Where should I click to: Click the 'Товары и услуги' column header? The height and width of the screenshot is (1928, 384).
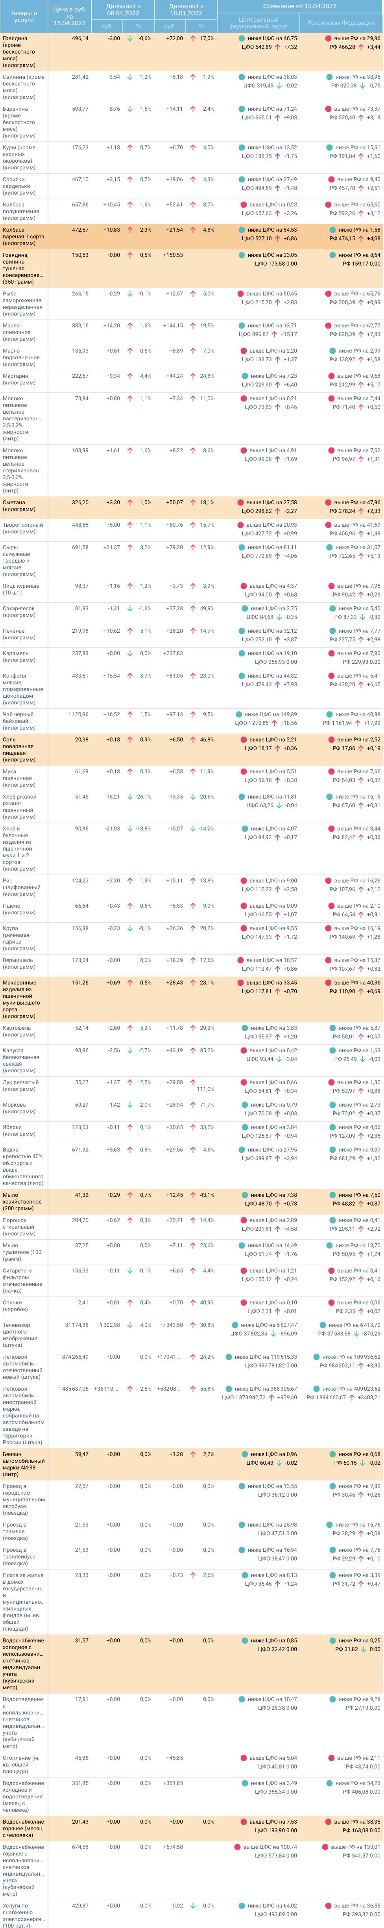coord(23,16)
